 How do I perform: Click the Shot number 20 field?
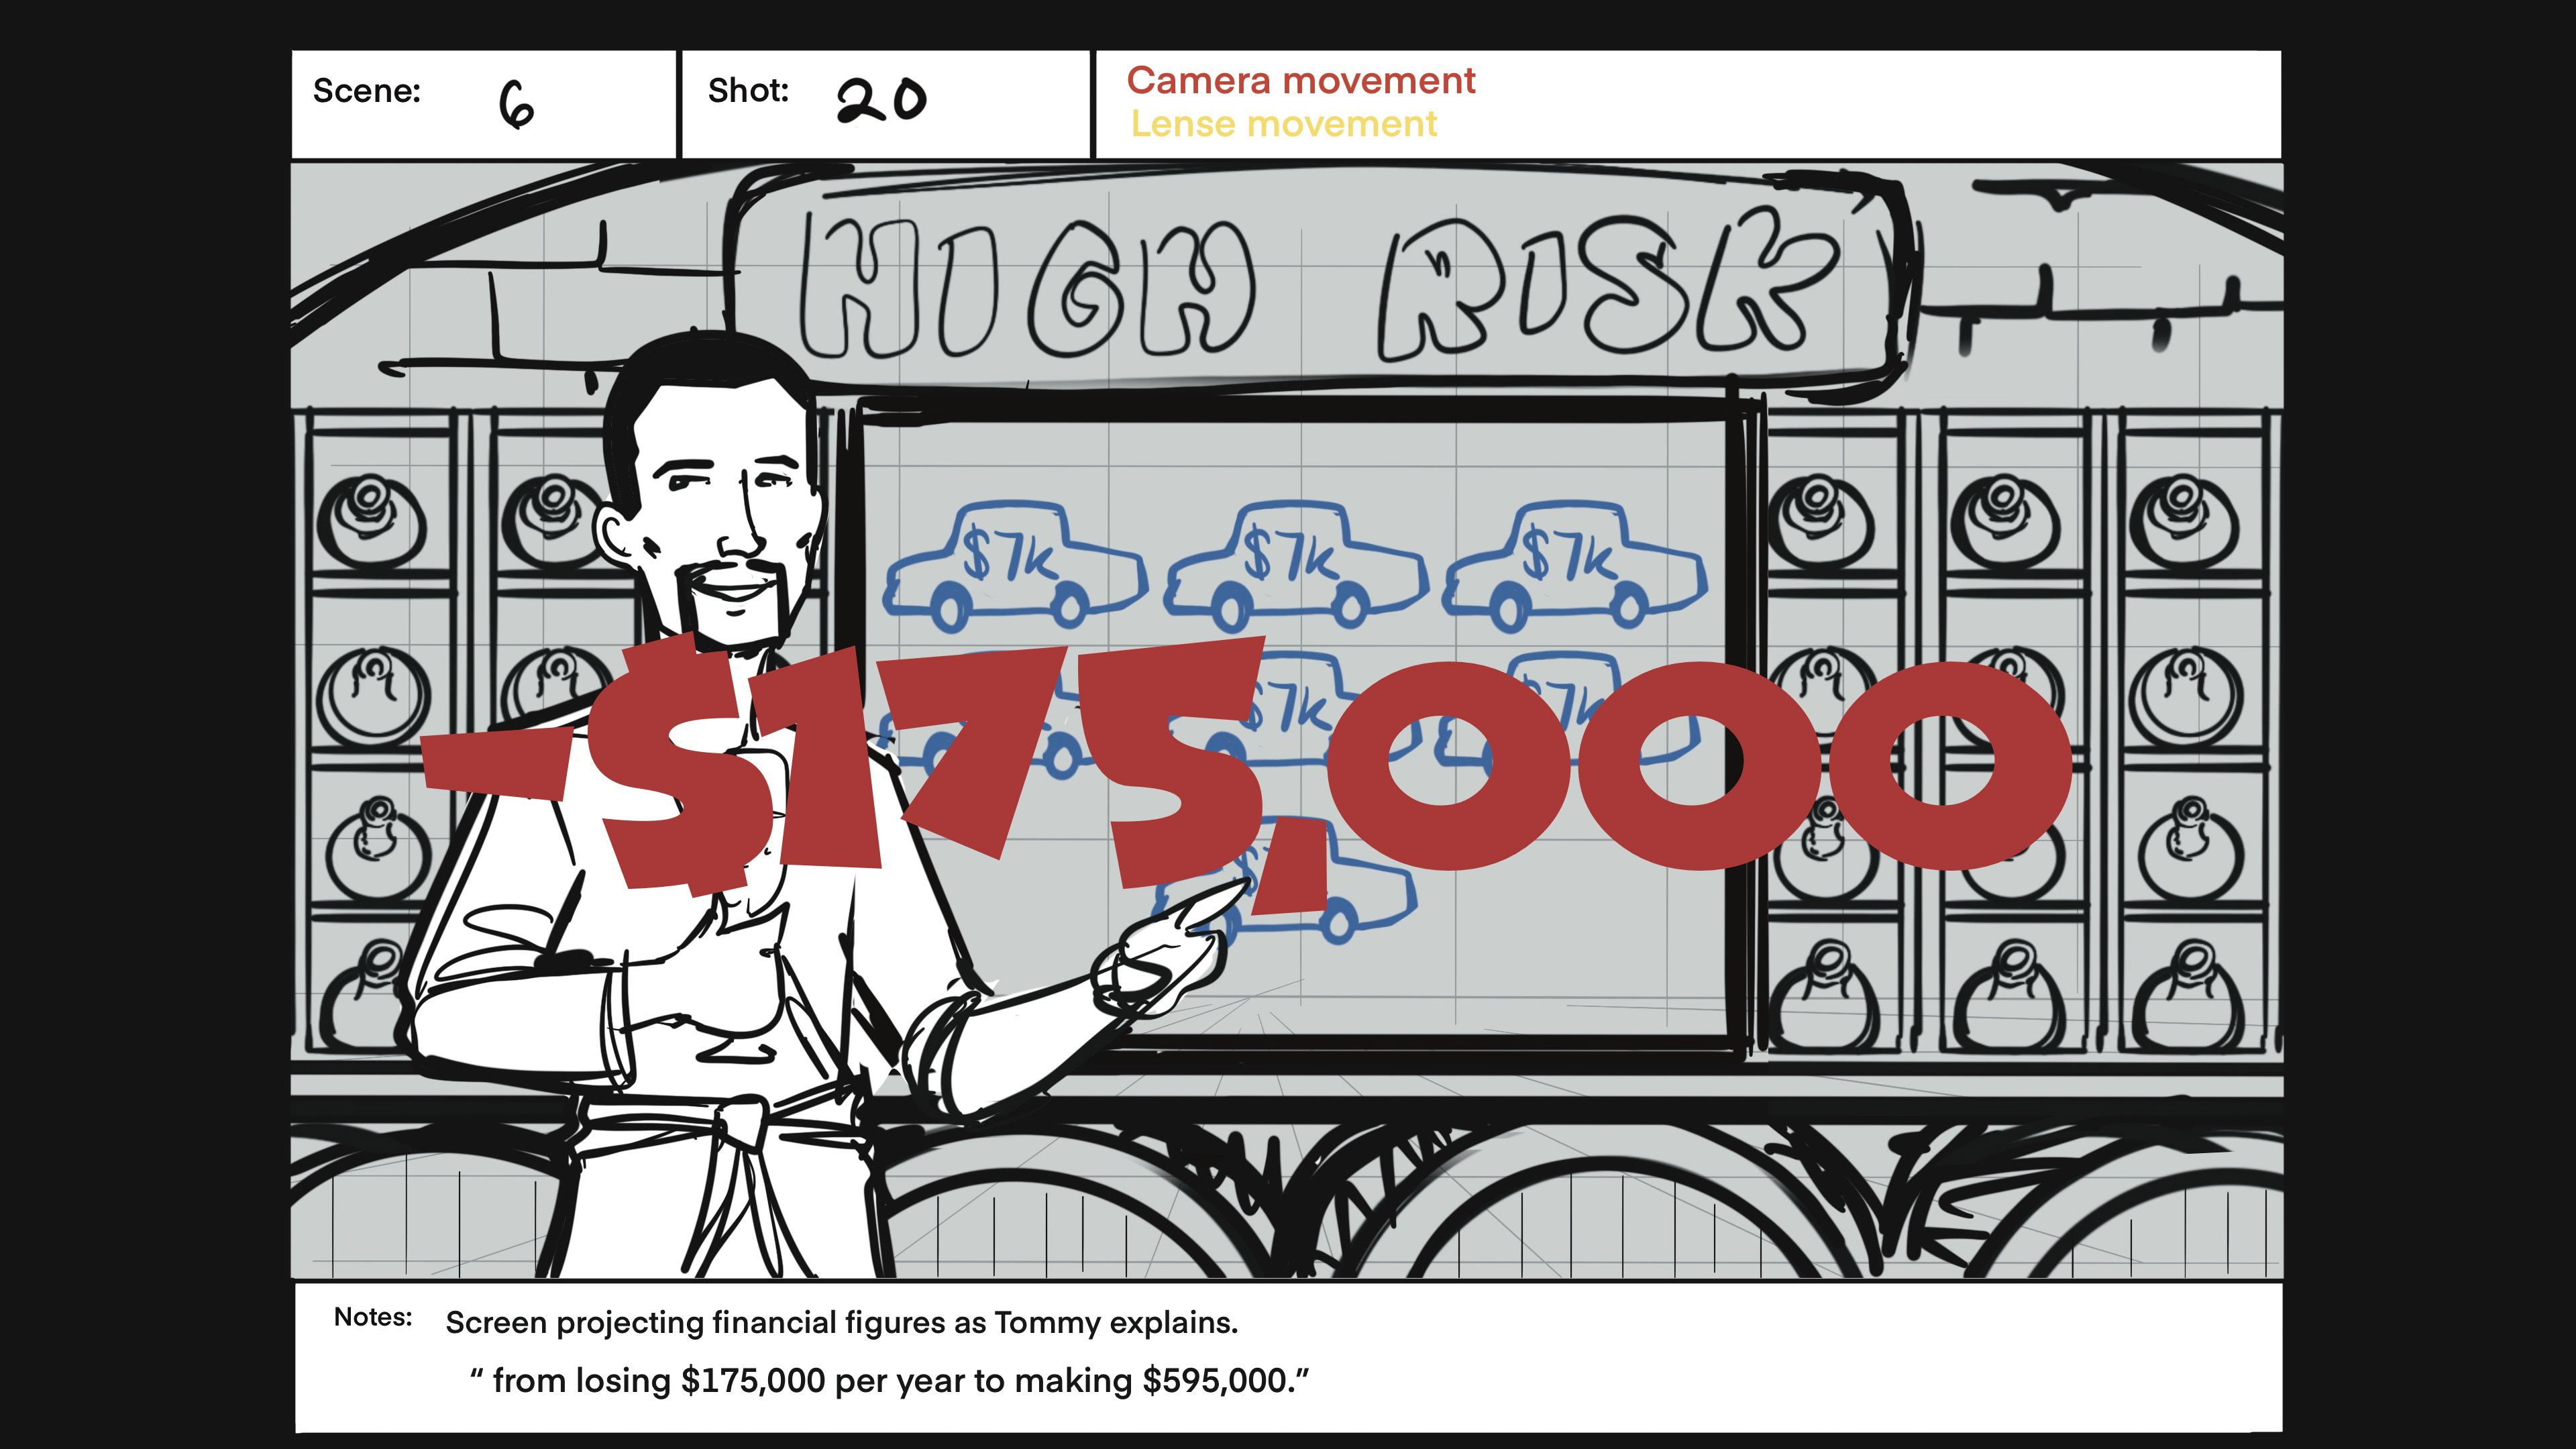(x=882, y=100)
